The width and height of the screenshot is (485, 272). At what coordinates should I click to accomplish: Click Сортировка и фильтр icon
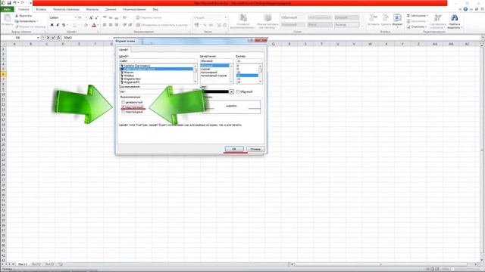438,17
